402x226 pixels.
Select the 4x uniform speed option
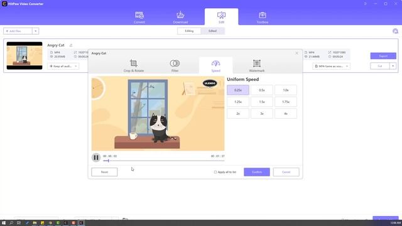pyautogui.click(x=286, y=114)
